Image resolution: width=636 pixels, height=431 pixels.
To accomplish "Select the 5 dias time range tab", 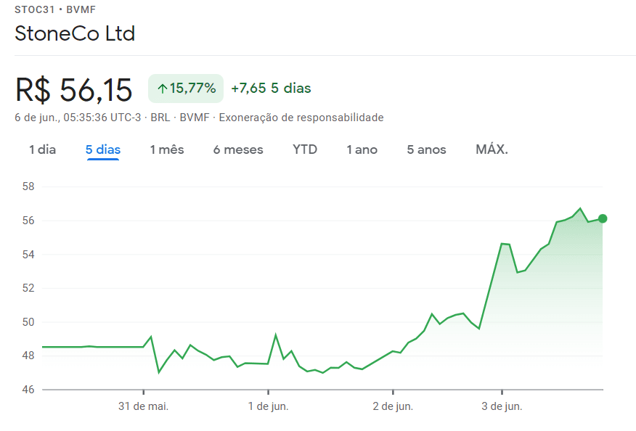I will 103,149.
